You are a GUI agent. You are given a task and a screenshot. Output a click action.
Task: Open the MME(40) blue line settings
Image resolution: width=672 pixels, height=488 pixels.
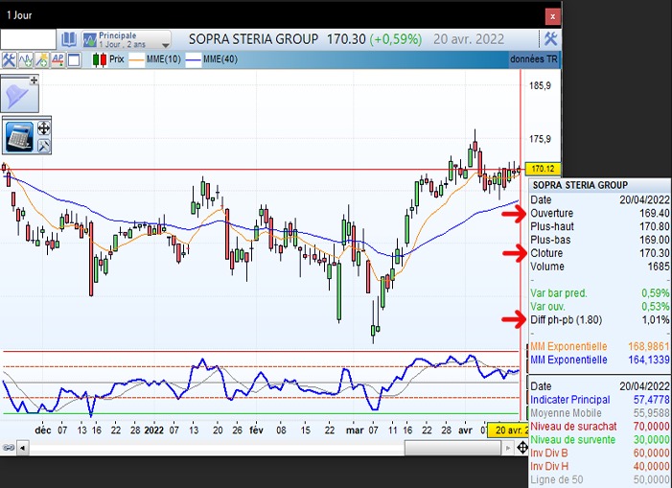coord(194,60)
